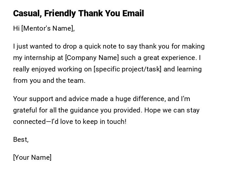Click the [Your Name] signature placeholder
This screenshot has height=178, width=229.
point(32,157)
